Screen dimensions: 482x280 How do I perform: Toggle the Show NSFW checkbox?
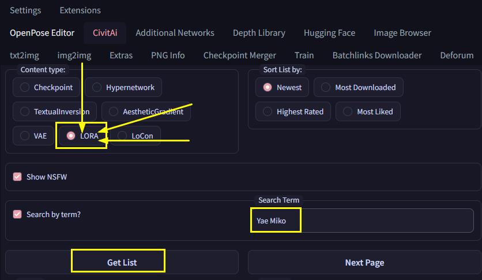pos(17,177)
